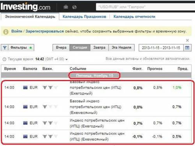This screenshot has height=146, width=195.
Task: Click bull importance icons in ИПЦ (Ежегодный) row
Action: pos(50,123)
